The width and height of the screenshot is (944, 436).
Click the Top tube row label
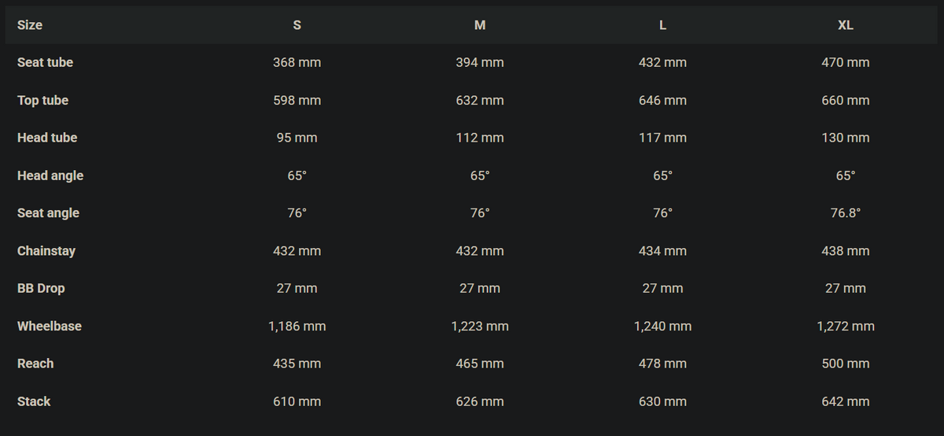click(x=42, y=100)
